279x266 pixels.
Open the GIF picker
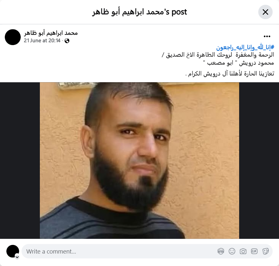(254, 251)
